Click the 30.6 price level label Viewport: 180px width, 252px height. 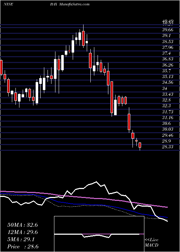click(x=166, y=123)
